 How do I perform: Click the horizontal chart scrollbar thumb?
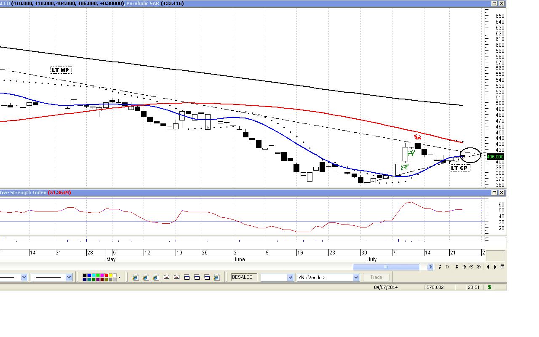(x=386, y=267)
